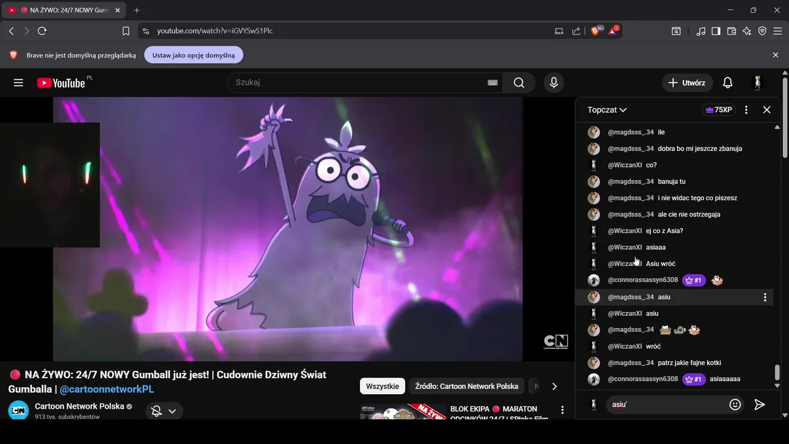Click the site info icon in address bar
Screen dimensions: 789x444
click(x=145, y=31)
